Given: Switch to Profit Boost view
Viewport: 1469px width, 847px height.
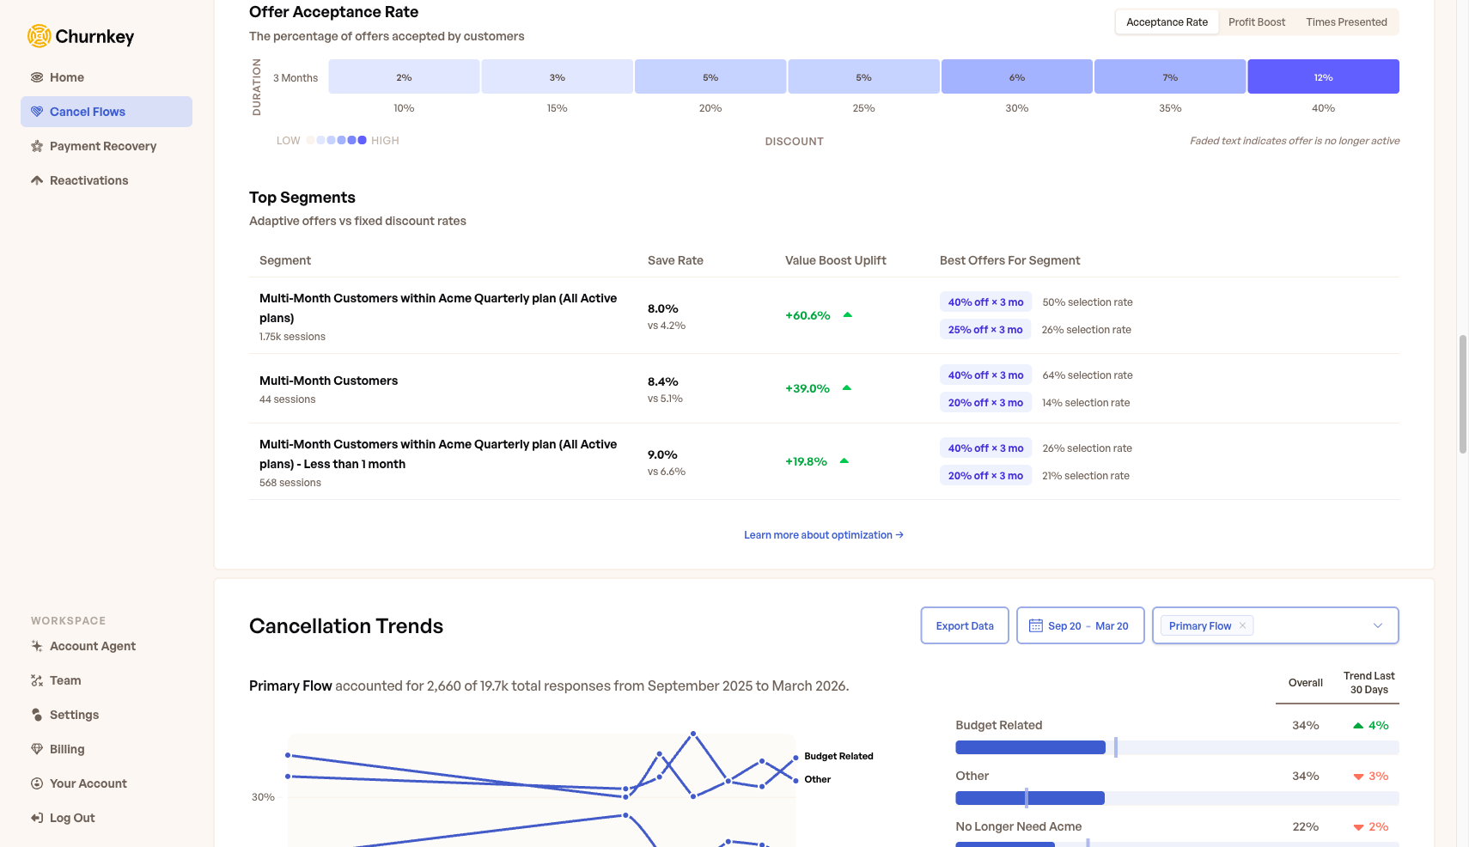Looking at the screenshot, I should (x=1256, y=22).
